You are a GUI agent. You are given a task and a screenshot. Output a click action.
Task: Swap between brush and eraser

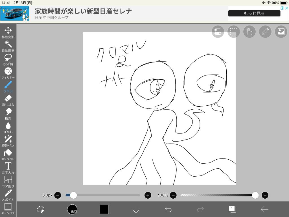coord(40,209)
